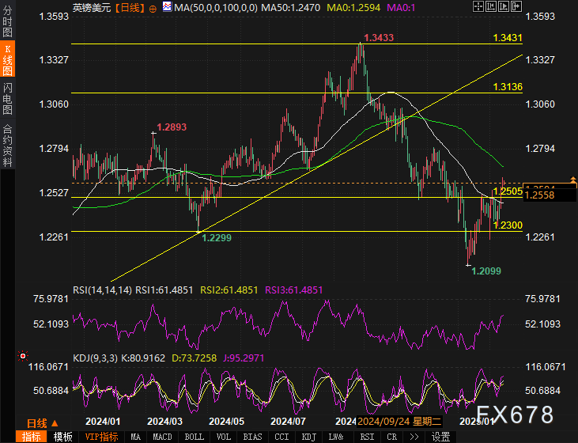Image resolution: width=578 pixels, height=443 pixels.
Task: Open the 分时图 view
Action: 7,25
